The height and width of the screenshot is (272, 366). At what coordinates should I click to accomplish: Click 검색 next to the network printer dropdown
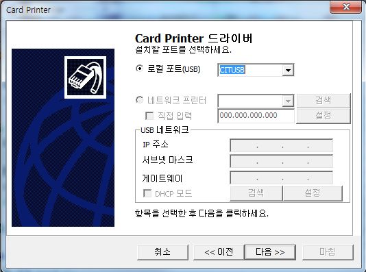pyautogui.click(x=324, y=100)
